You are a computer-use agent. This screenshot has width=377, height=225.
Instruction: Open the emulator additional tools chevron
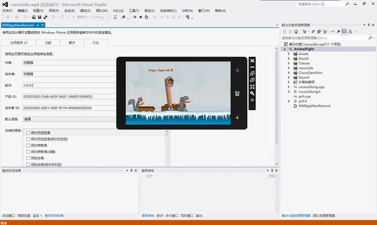(252, 100)
